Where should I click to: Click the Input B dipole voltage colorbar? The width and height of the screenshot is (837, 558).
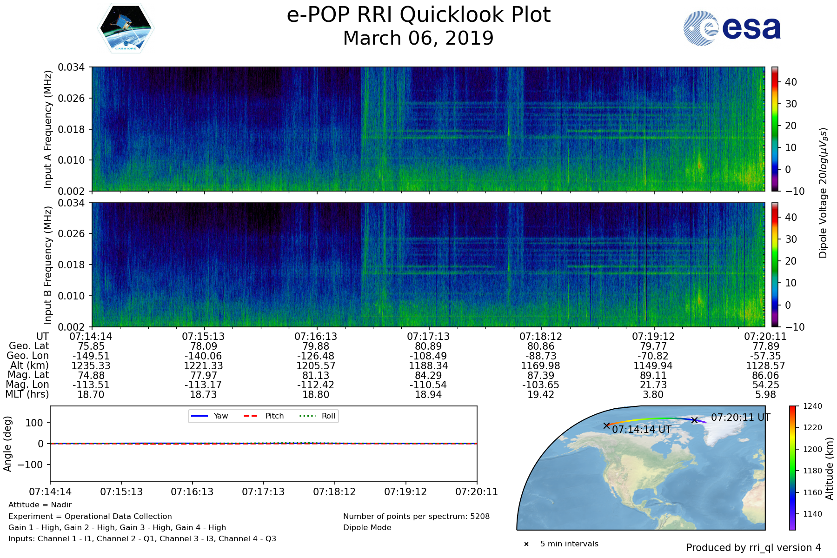point(775,265)
